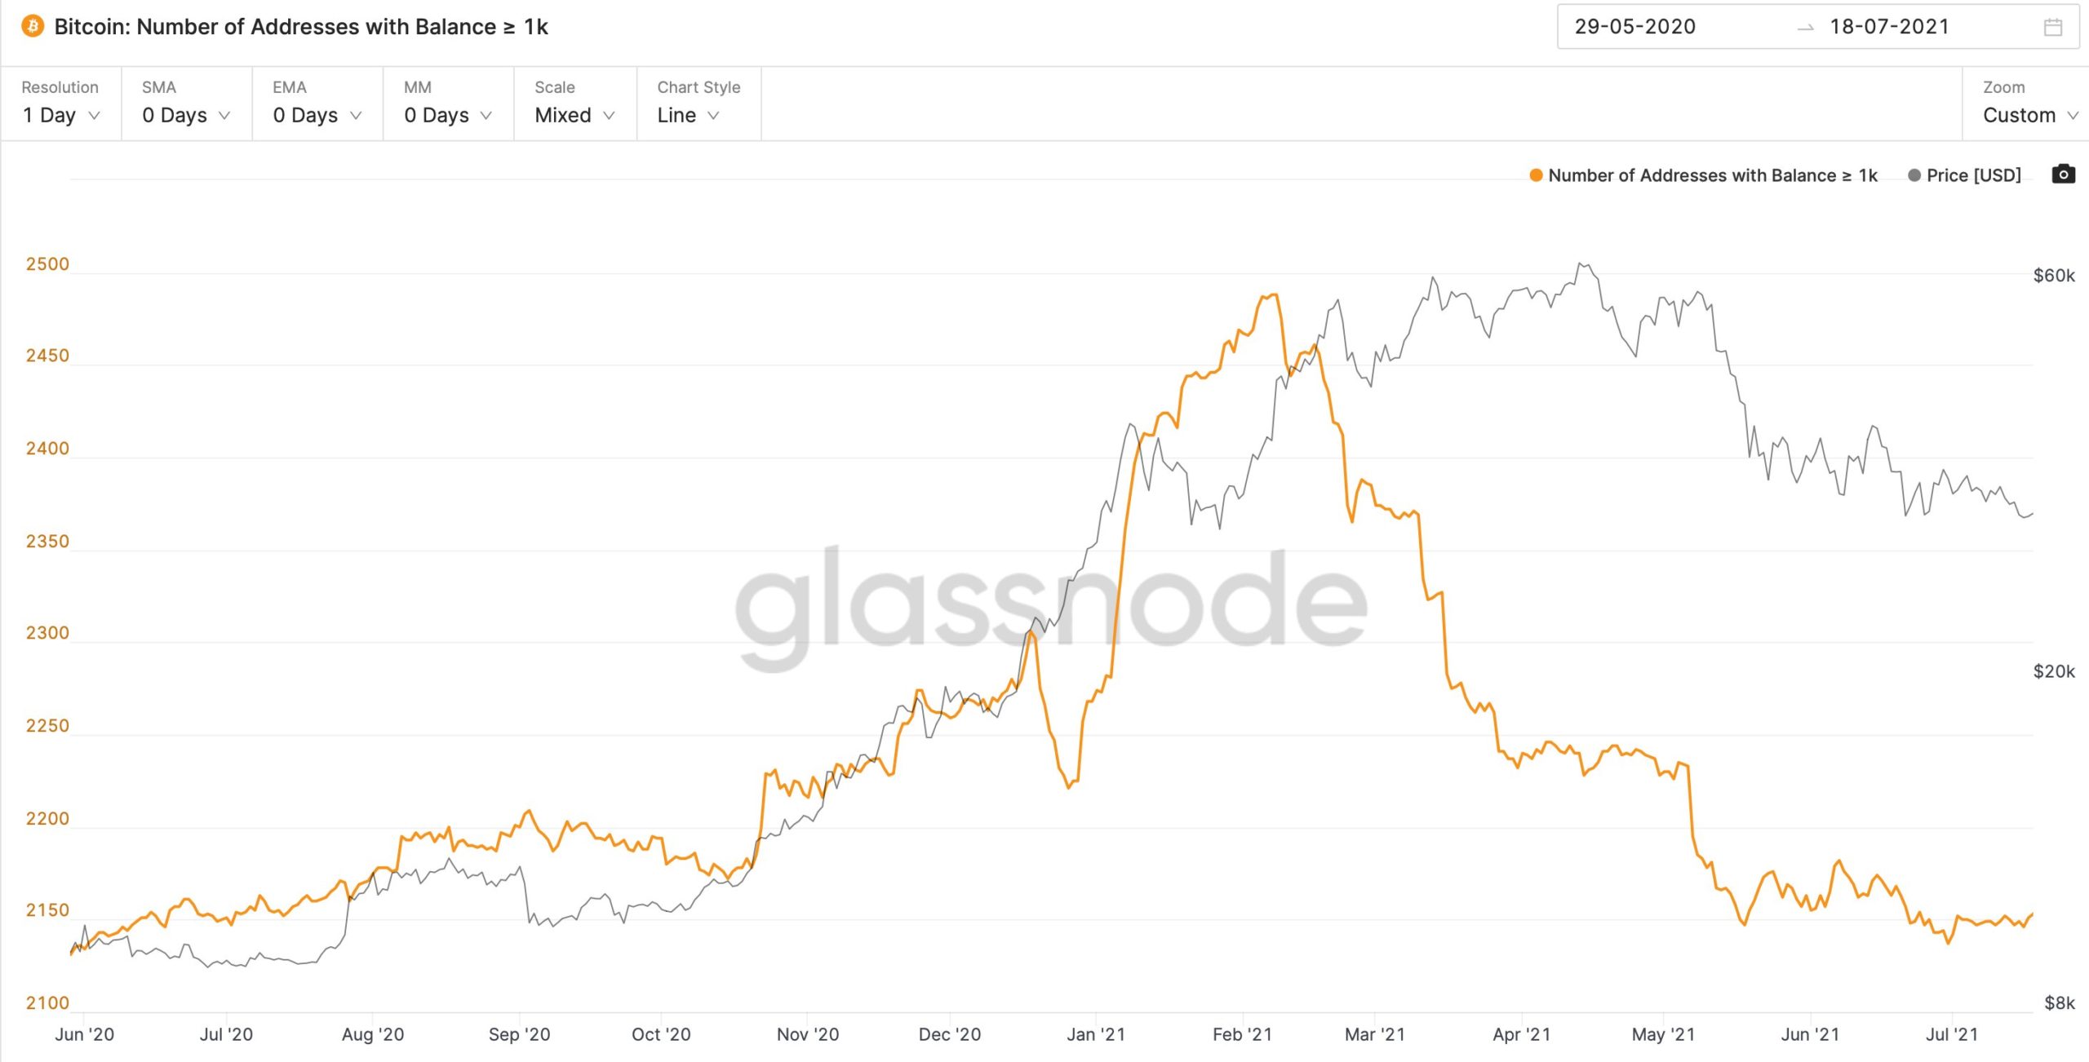The width and height of the screenshot is (2089, 1062).
Task: Edit the start date 29-05-2020 field
Action: (1634, 27)
